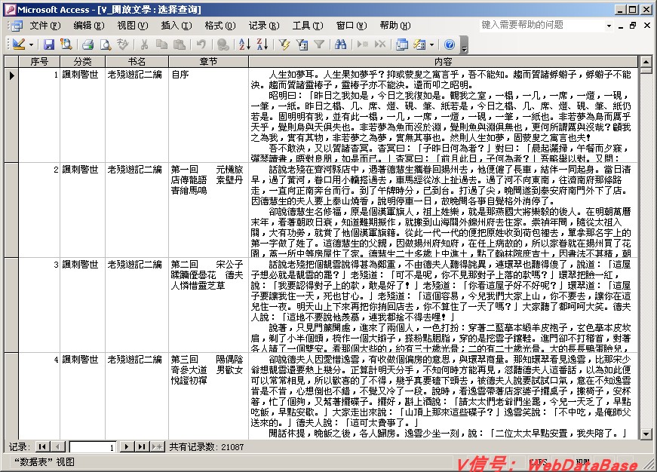Click the row selector for record 1
The width and height of the screenshot is (657, 472).
point(11,115)
